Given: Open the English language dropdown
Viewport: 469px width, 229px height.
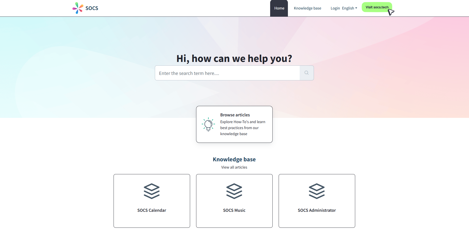Looking at the screenshot, I should 349,8.
